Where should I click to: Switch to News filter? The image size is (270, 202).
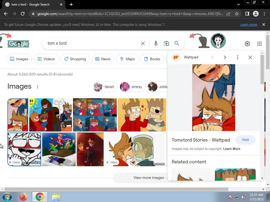tap(103, 59)
